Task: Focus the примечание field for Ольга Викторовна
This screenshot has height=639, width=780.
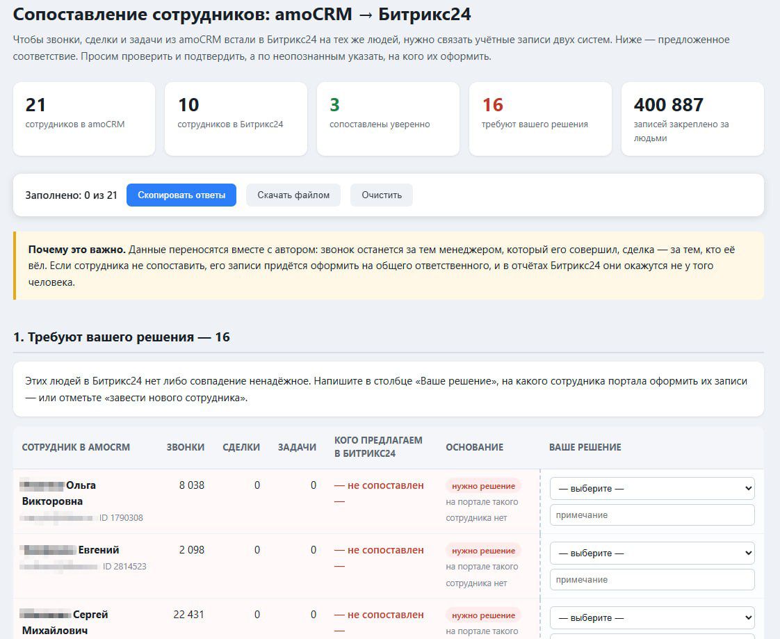Action: point(652,515)
